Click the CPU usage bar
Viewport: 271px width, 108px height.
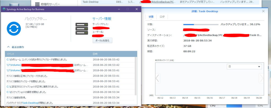point(241,106)
